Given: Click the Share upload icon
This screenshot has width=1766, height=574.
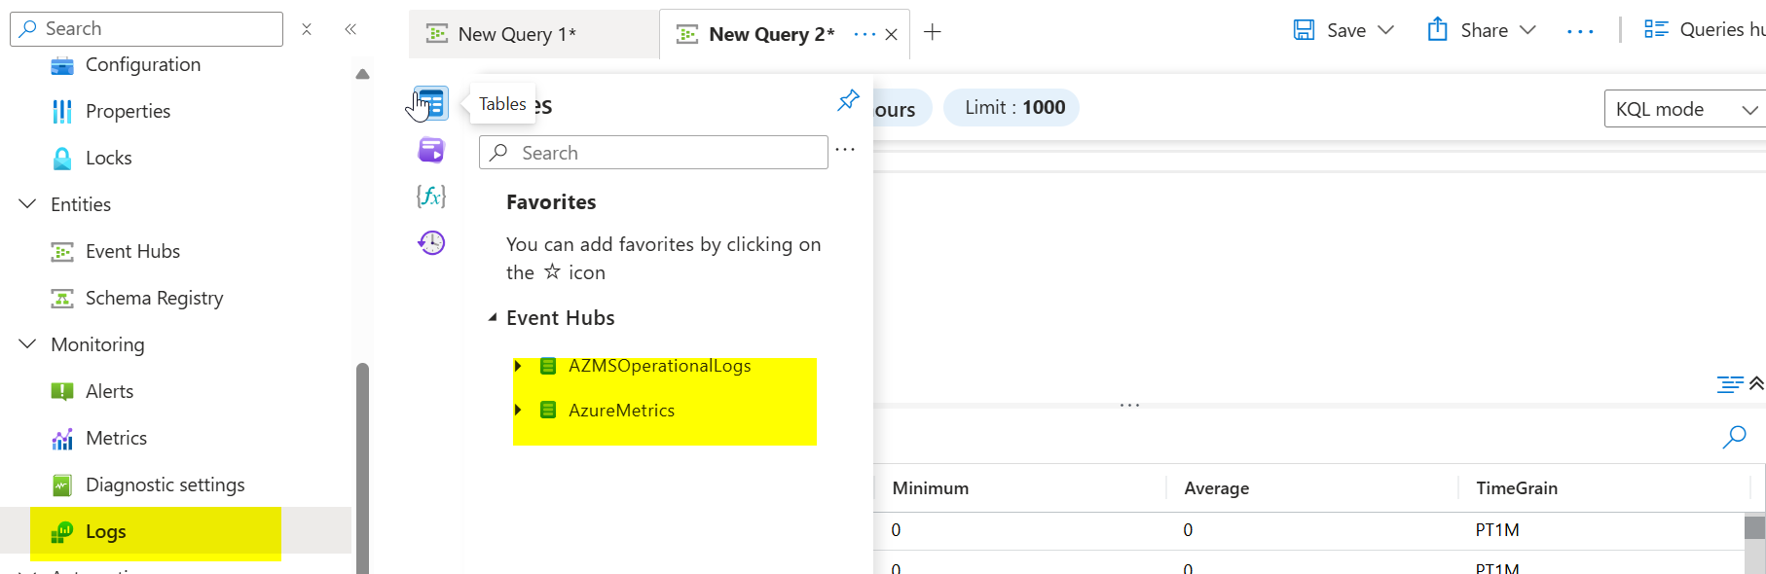Looking at the screenshot, I should pos(1438,29).
